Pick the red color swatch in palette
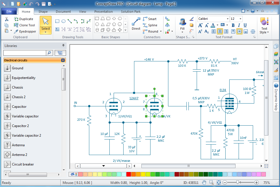The image size is (280, 187). click(128, 174)
